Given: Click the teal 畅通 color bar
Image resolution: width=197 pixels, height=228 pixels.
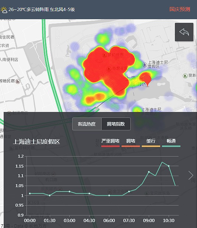Looking at the screenshot, I should click(x=171, y=146).
